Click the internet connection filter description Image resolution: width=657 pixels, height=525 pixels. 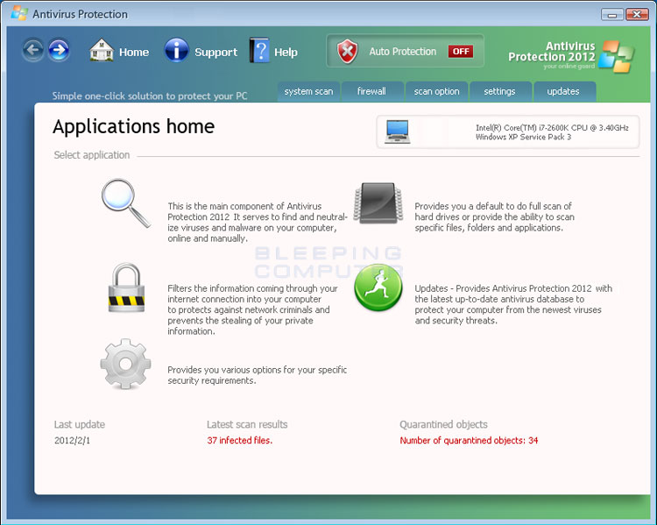252,310
